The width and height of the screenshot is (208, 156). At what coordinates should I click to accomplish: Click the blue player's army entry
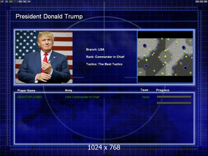79,103
